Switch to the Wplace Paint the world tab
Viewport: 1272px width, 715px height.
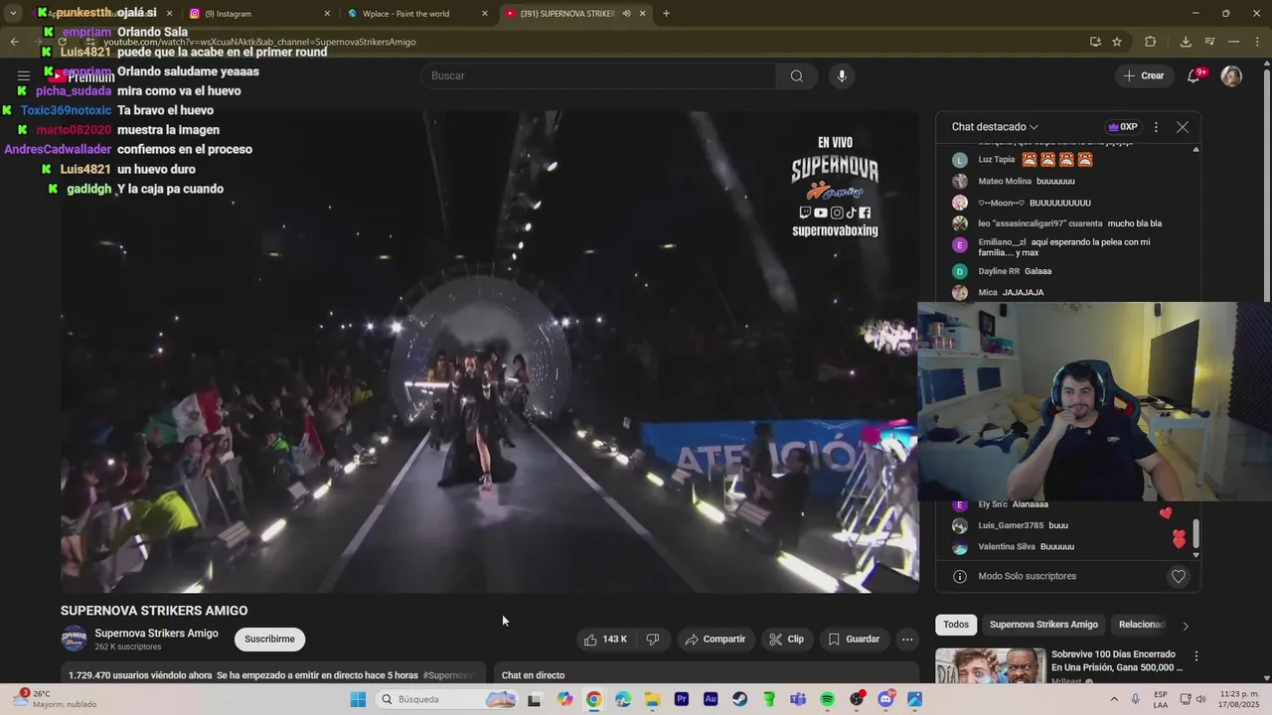[414, 13]
